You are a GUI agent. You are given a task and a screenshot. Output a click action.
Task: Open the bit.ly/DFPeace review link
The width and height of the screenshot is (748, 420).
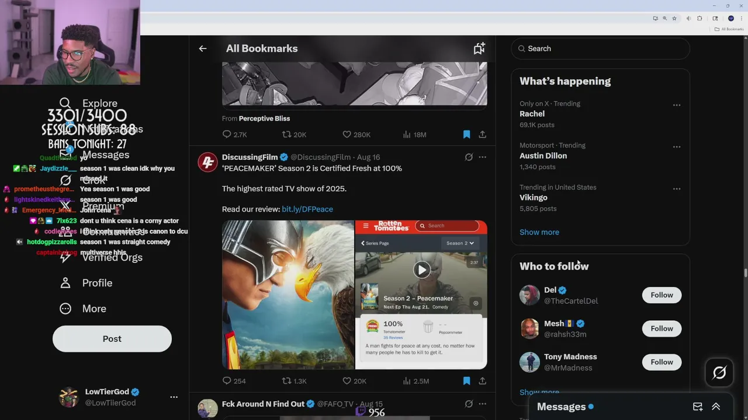point(307,209)
